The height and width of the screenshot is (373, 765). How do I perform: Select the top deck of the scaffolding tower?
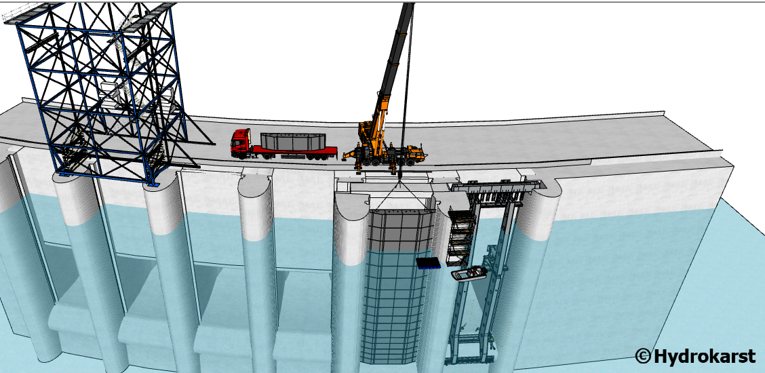pos(88,12)
